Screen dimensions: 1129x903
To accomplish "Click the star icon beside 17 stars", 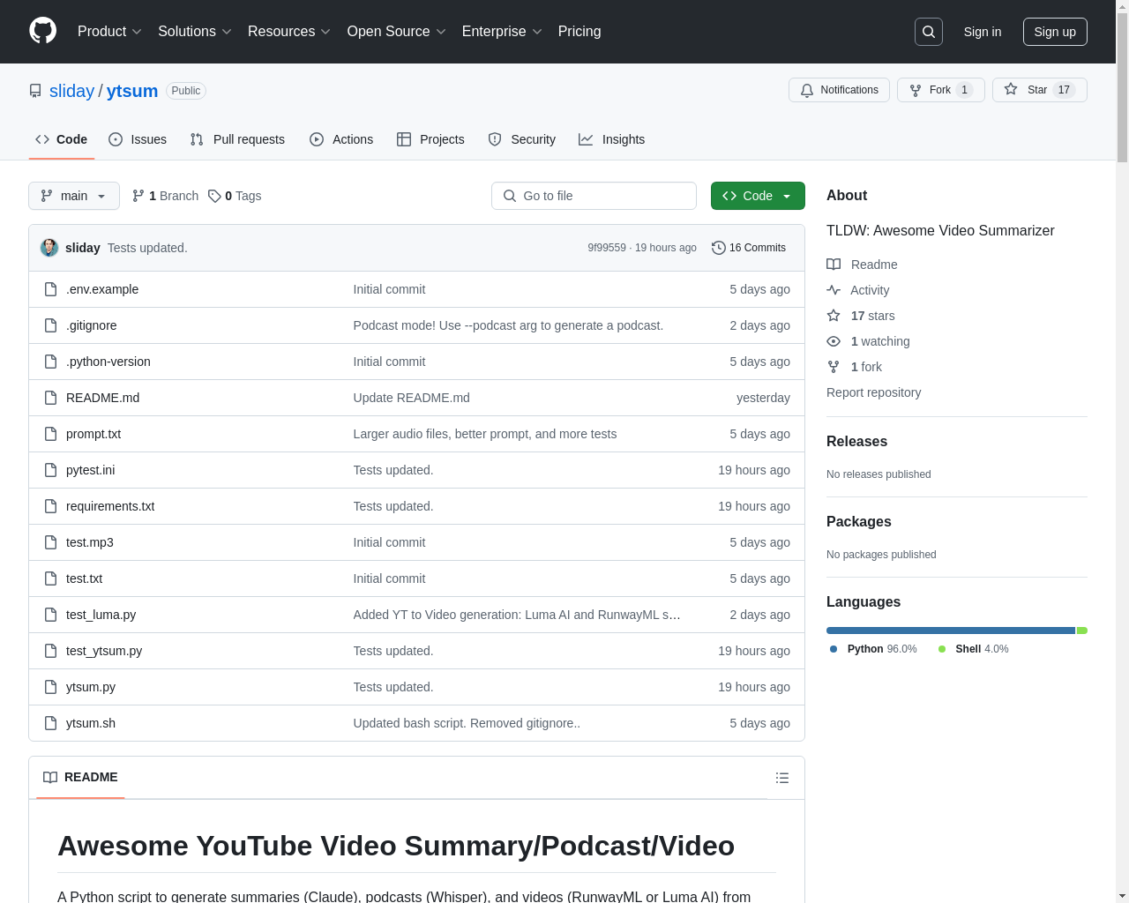I will 834,316.
